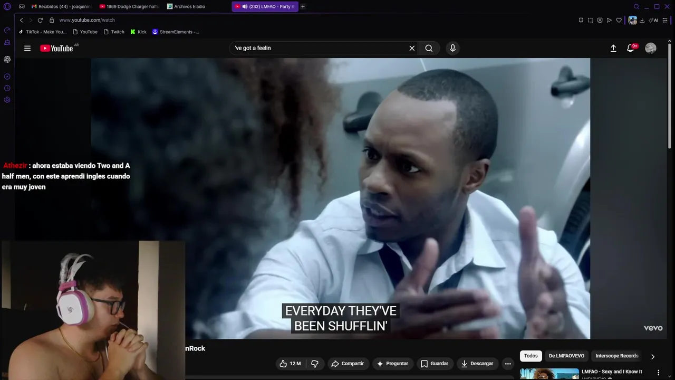Viewport: 675px width, 380px height.
Task: Click the Compartir share button
Action: 348,364
